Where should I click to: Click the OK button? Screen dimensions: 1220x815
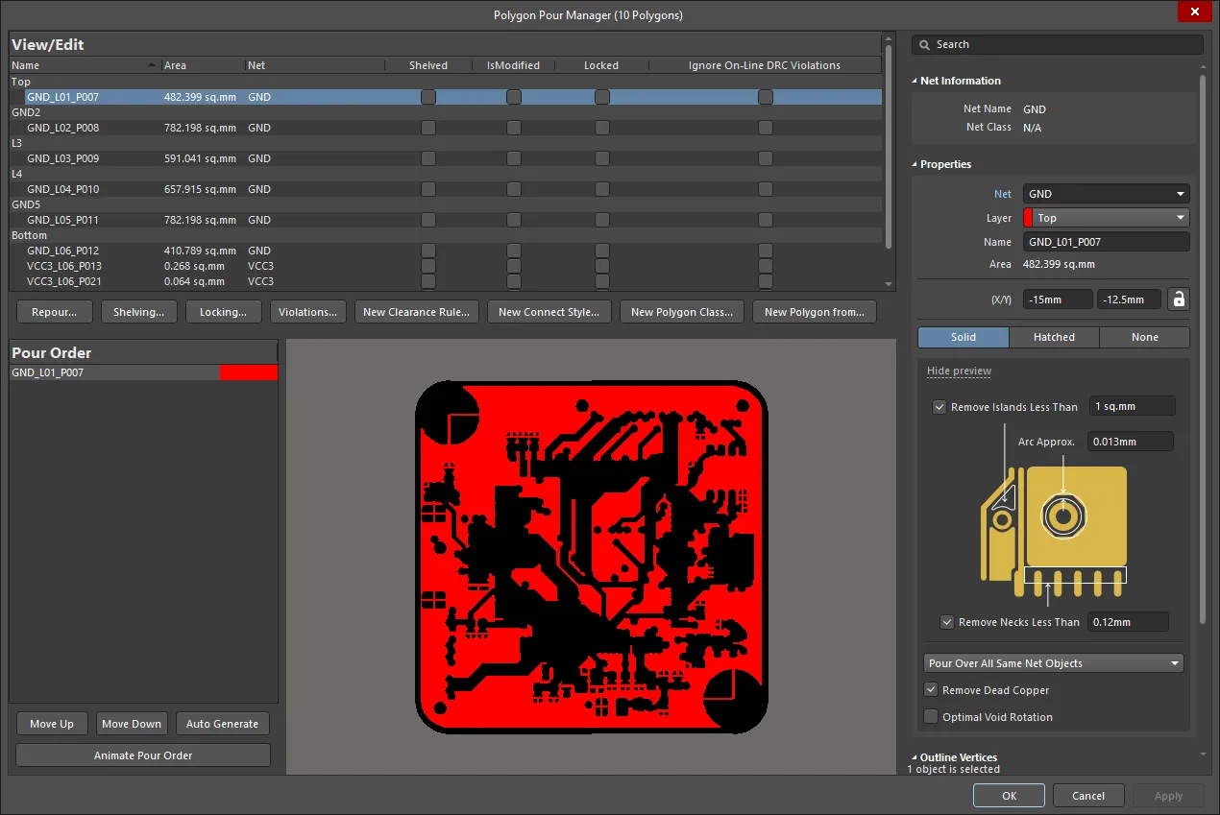[1009, 796]
